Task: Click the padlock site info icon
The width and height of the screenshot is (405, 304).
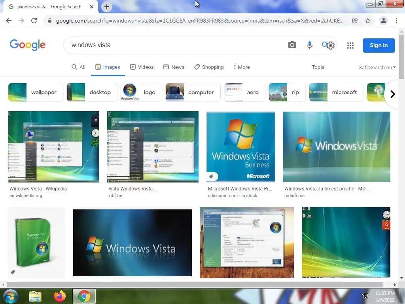Action: pyautogui.click(x=50, y=21)
